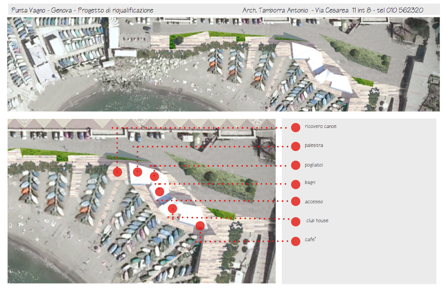Viewport: 445px width, 293px height.
Task: Click the architect contact text 'Arch. Tamborra Antonio'
Action: click(x=275, y=11)
